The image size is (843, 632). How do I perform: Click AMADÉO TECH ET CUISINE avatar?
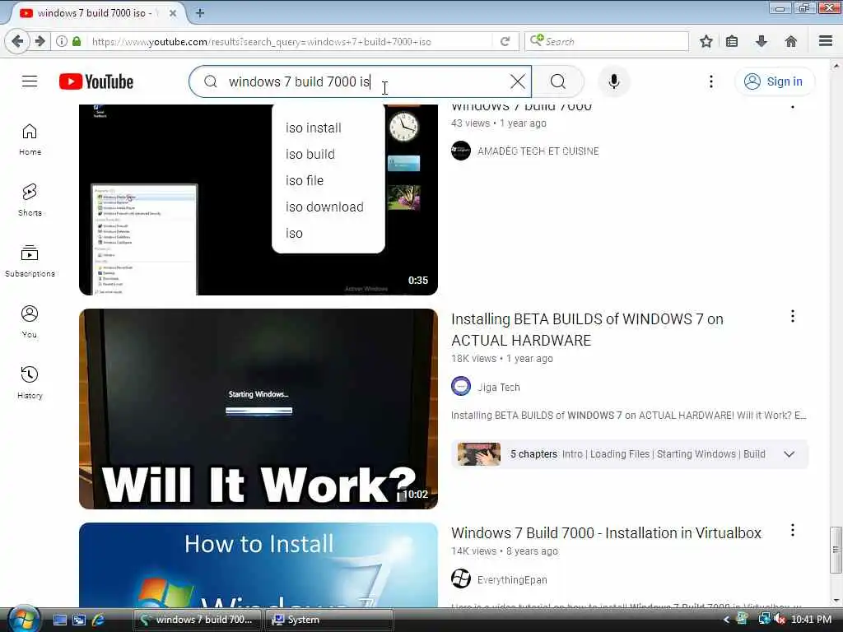[x=461, y=151]
